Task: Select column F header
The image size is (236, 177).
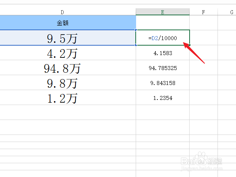Action: (203, 12)
